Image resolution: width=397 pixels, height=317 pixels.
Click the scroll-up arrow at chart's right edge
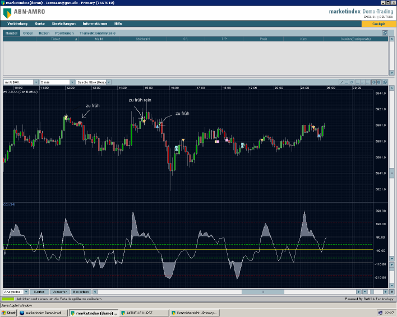point(392,89)
